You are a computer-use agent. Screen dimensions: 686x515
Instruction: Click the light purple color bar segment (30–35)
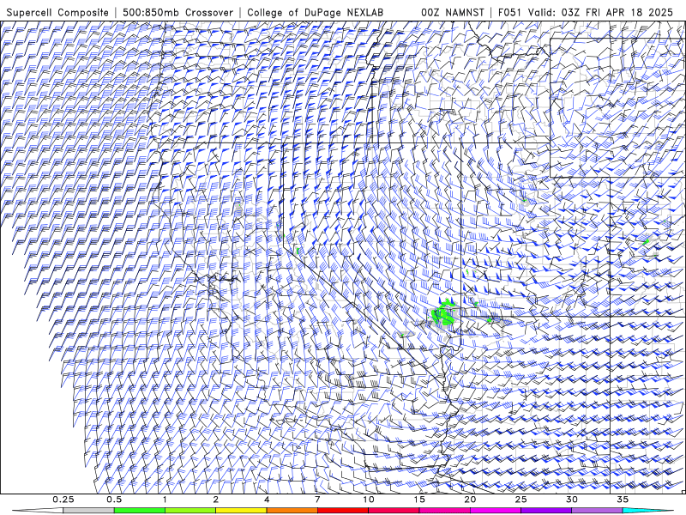pyautogui.click(x=597, y=511)
